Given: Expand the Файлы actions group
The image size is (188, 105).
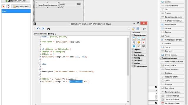Looking at the screenshot, I should pos(133,63).
